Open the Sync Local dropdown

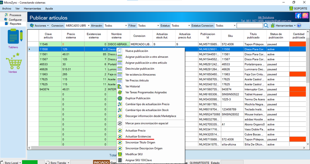11,162
